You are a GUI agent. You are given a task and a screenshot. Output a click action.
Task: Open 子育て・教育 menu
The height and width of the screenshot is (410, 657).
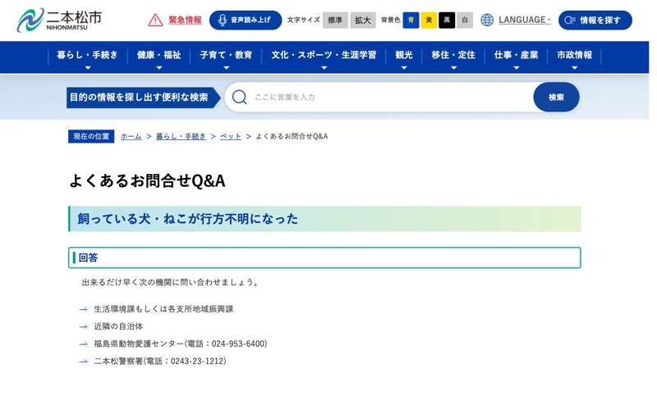(227, 55)
